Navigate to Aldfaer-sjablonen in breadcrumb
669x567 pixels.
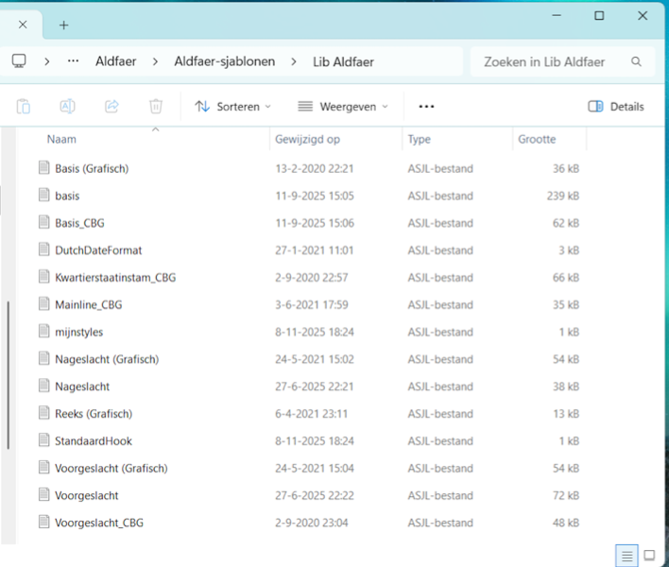[224, 61]
